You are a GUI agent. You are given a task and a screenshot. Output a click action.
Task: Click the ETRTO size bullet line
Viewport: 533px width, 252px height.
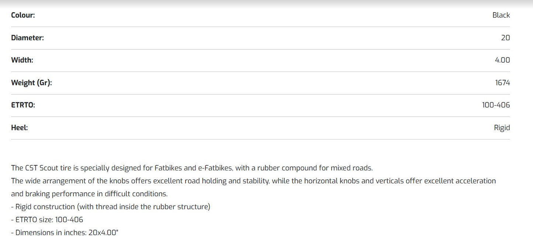pyautogui.click(x=47, y=220)
